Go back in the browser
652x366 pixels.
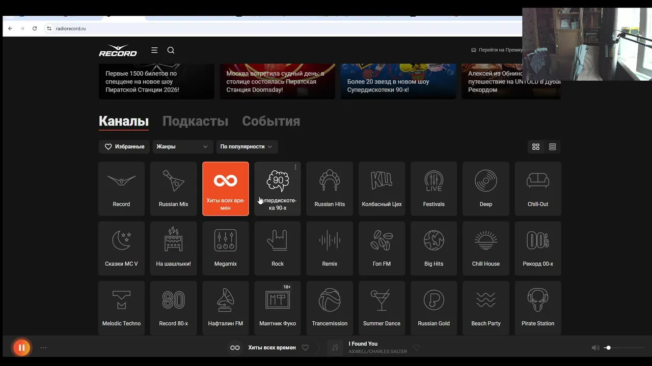10,28
